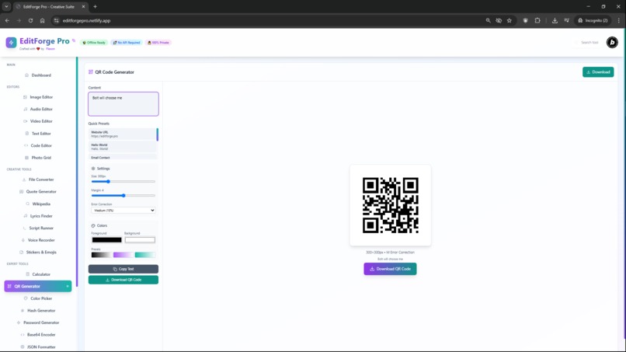Open the Text Editor tool
Viewport: 626px width, 352px height.
[38, 134]
